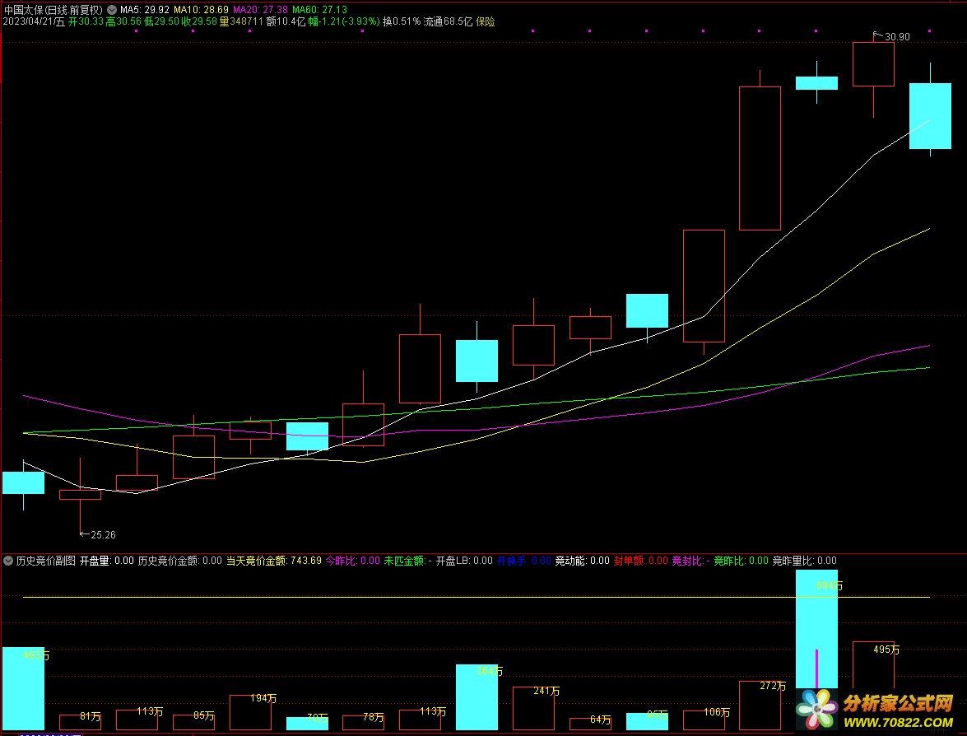Click the 开换手: 0.00 label

(x=523, y=561)
